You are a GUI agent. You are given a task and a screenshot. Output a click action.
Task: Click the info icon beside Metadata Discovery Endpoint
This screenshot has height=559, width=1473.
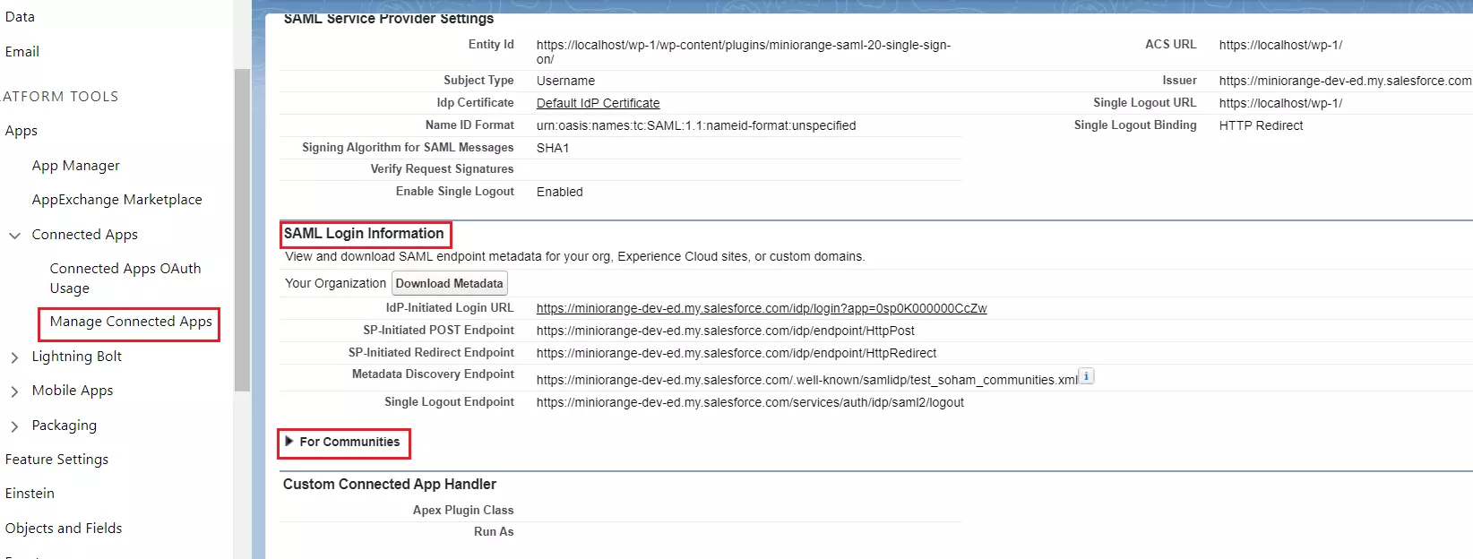[1086, 376]
